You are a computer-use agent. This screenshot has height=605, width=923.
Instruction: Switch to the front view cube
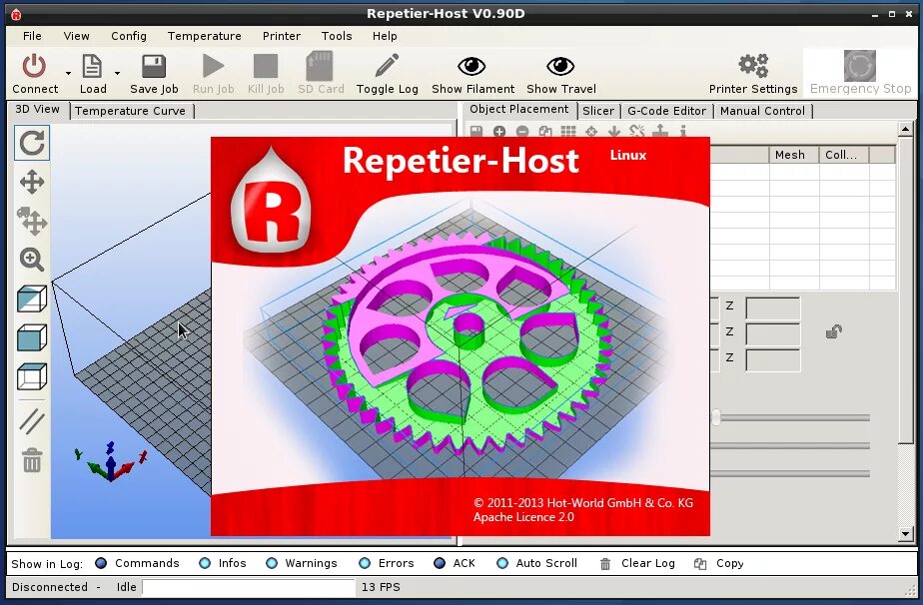(x=32, y=337)
